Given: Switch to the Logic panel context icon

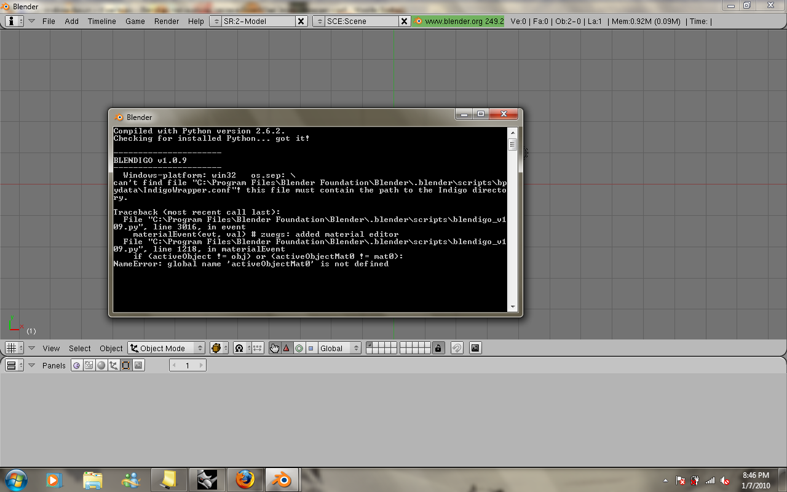Looking at the screenshot, I should click(x=77, y=365).
